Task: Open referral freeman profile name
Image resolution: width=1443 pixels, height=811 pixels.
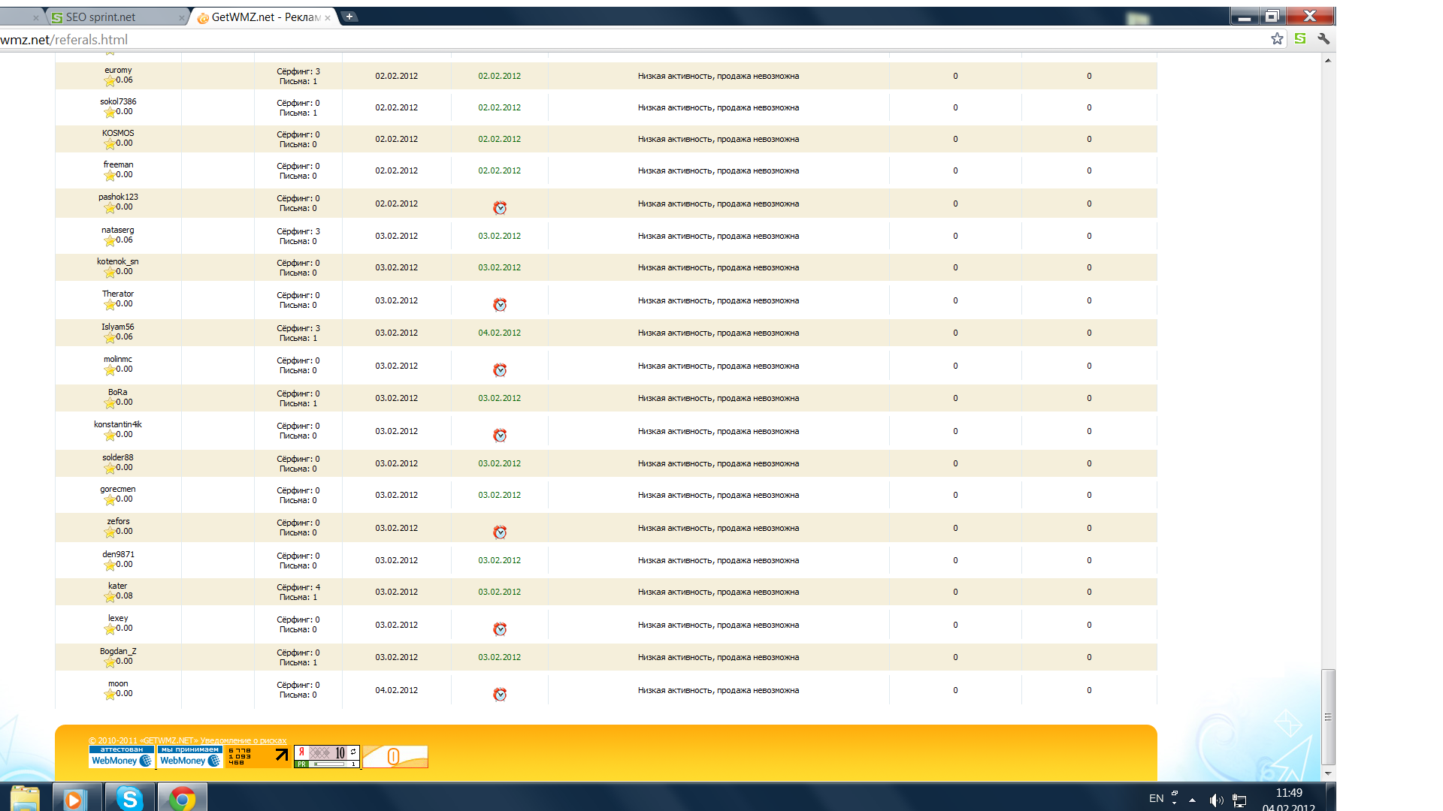Action: [118, 164]
